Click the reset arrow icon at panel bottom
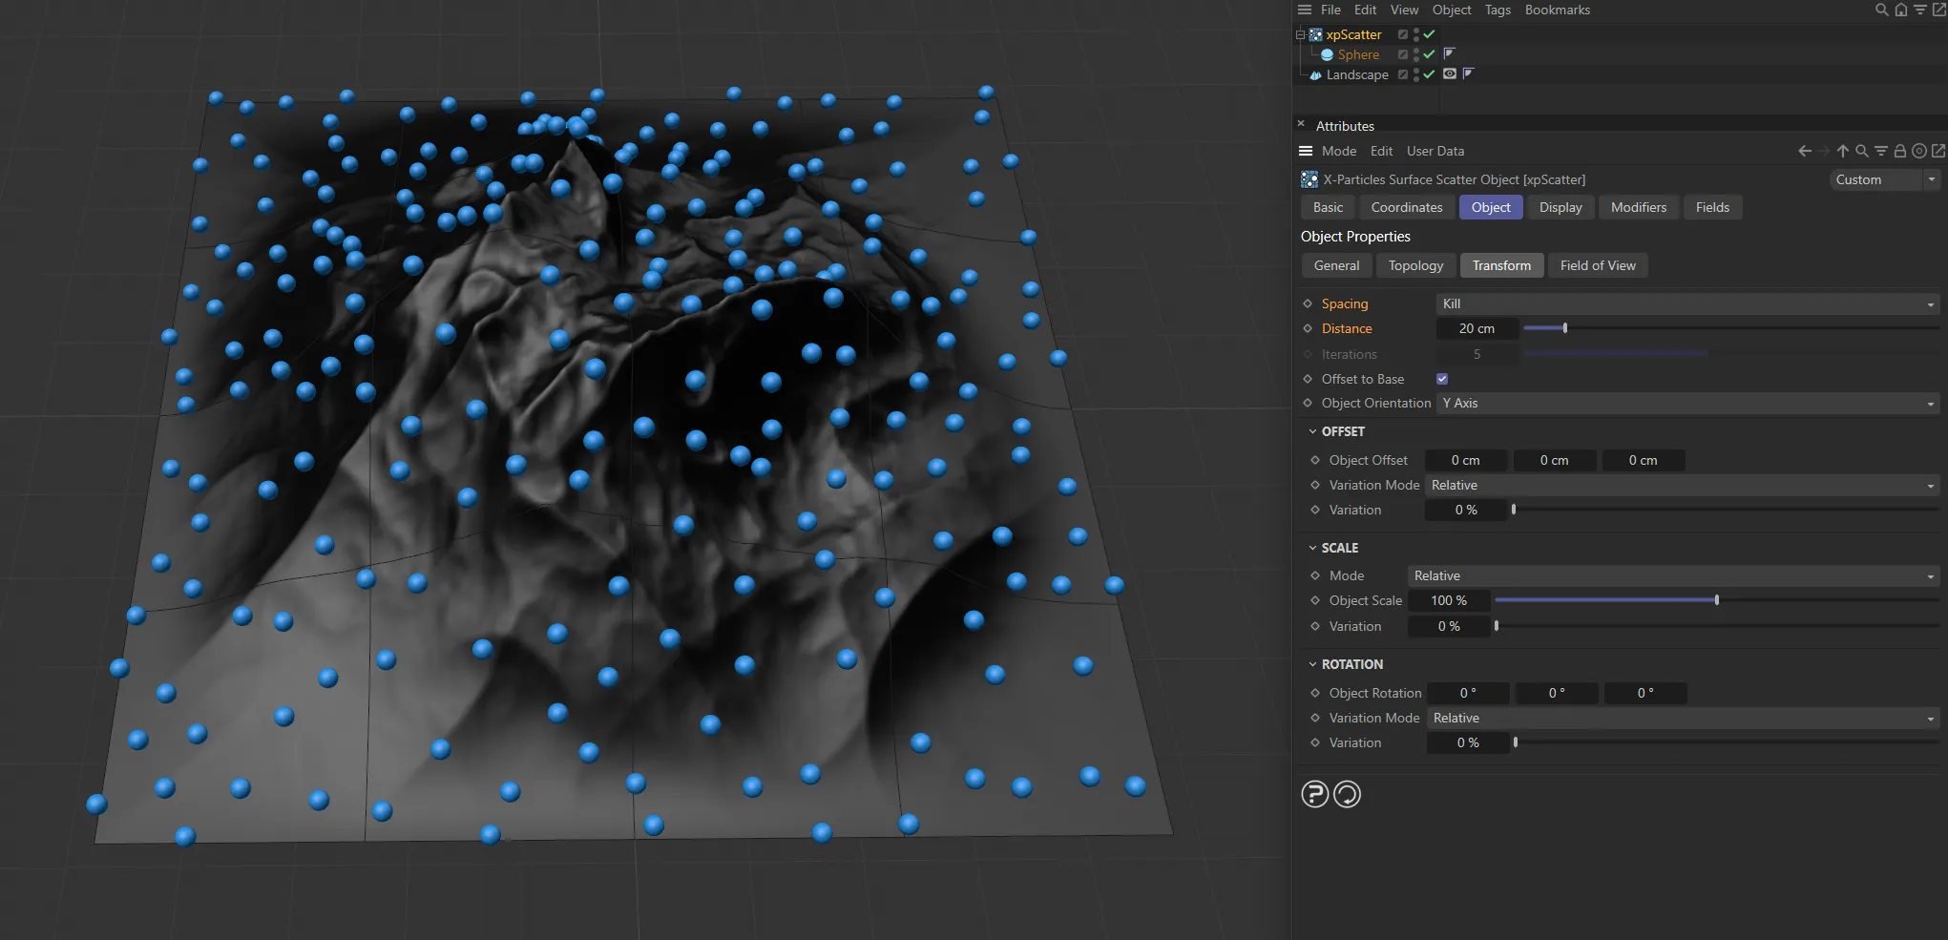 click(x=1347, y=793)
